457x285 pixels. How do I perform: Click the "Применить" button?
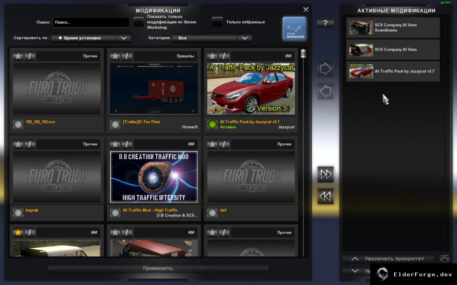(x=158, y=268)
